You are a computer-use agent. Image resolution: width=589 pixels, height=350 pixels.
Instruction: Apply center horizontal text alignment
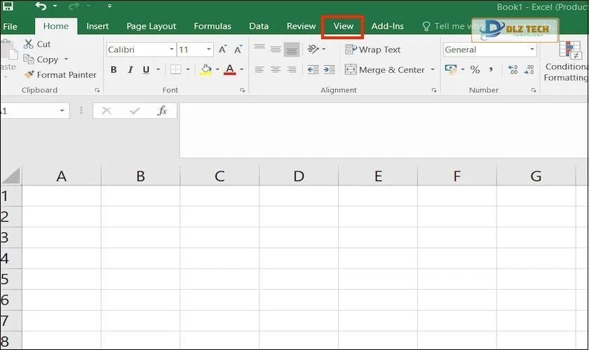(x=276, y=70)
